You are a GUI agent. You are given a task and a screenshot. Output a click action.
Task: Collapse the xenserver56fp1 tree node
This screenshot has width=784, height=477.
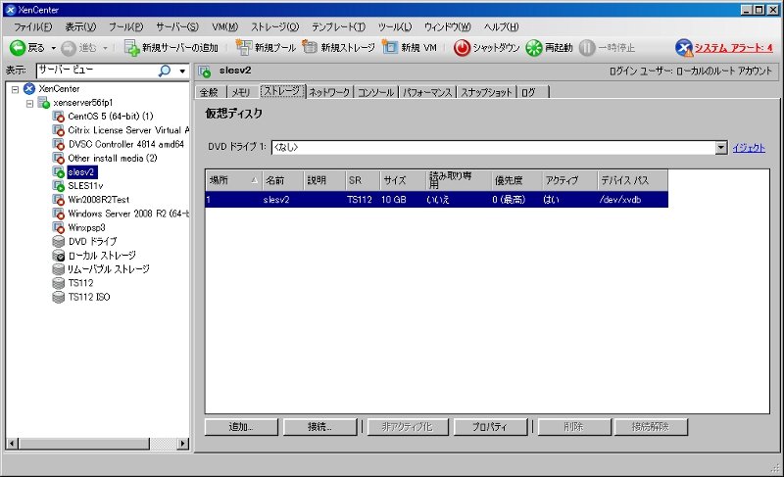pos(30,104)
